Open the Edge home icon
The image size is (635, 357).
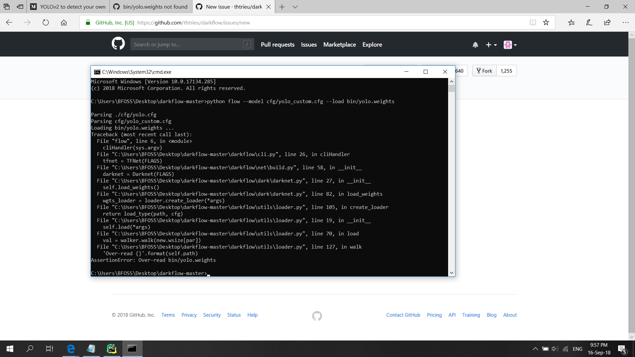tap(64, 22)
